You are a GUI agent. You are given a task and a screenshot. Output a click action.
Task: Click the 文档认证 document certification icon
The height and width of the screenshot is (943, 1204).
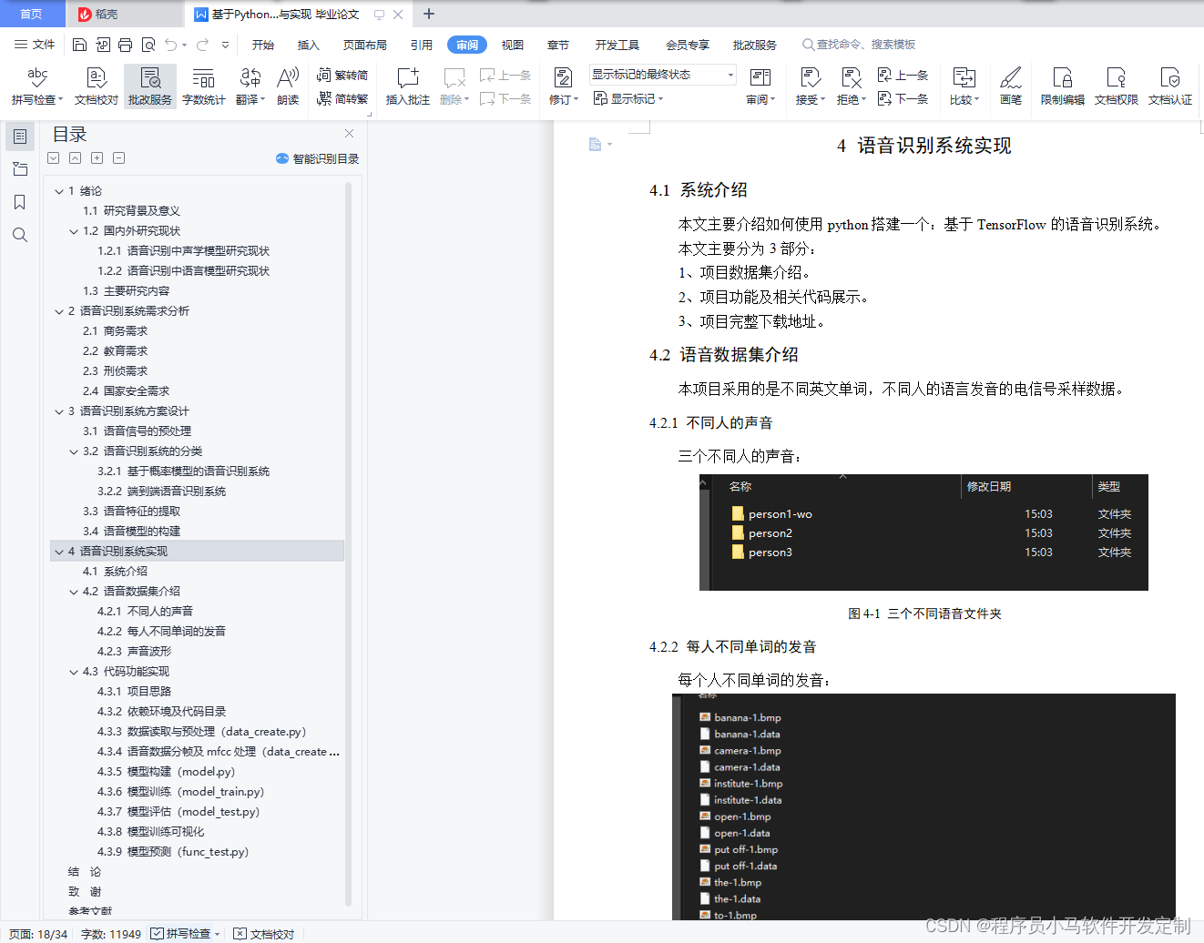tap(1169, 86)
